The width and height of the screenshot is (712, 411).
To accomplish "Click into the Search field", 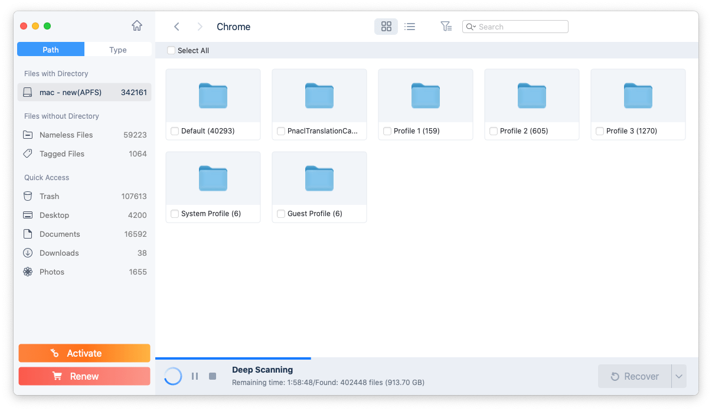I will tap(515, 27).
